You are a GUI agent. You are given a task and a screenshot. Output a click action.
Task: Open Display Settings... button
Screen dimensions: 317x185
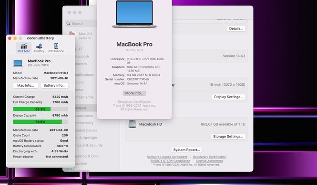coord(228,97)
